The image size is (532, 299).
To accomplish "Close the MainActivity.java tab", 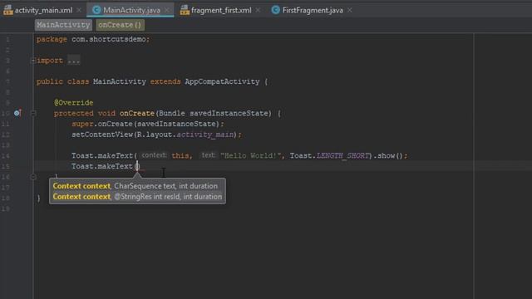I will pyautogui.click(x=166, y=11).
